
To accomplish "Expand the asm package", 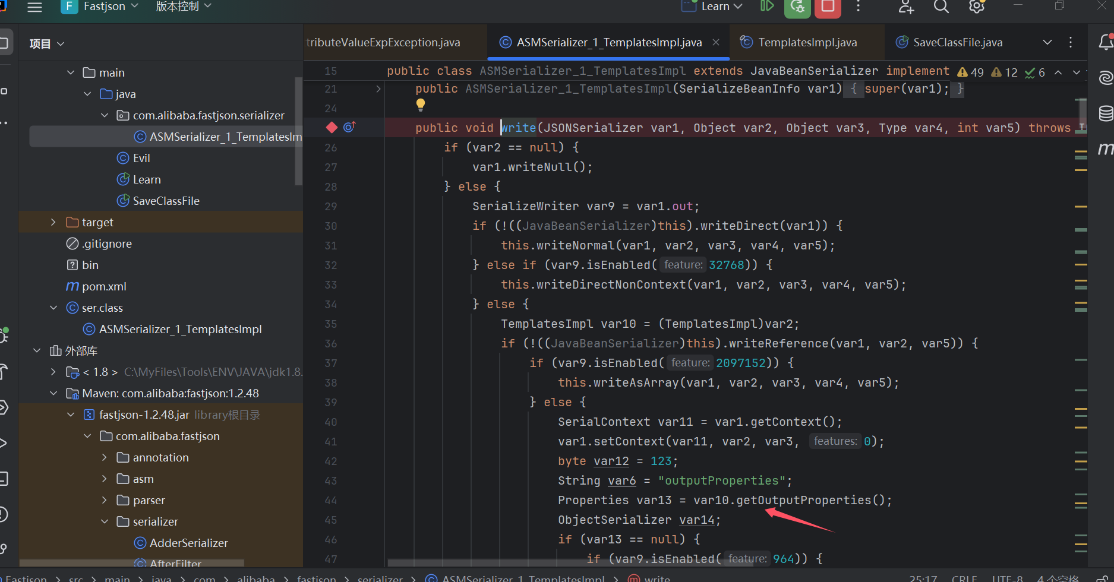I will [105, 479].
